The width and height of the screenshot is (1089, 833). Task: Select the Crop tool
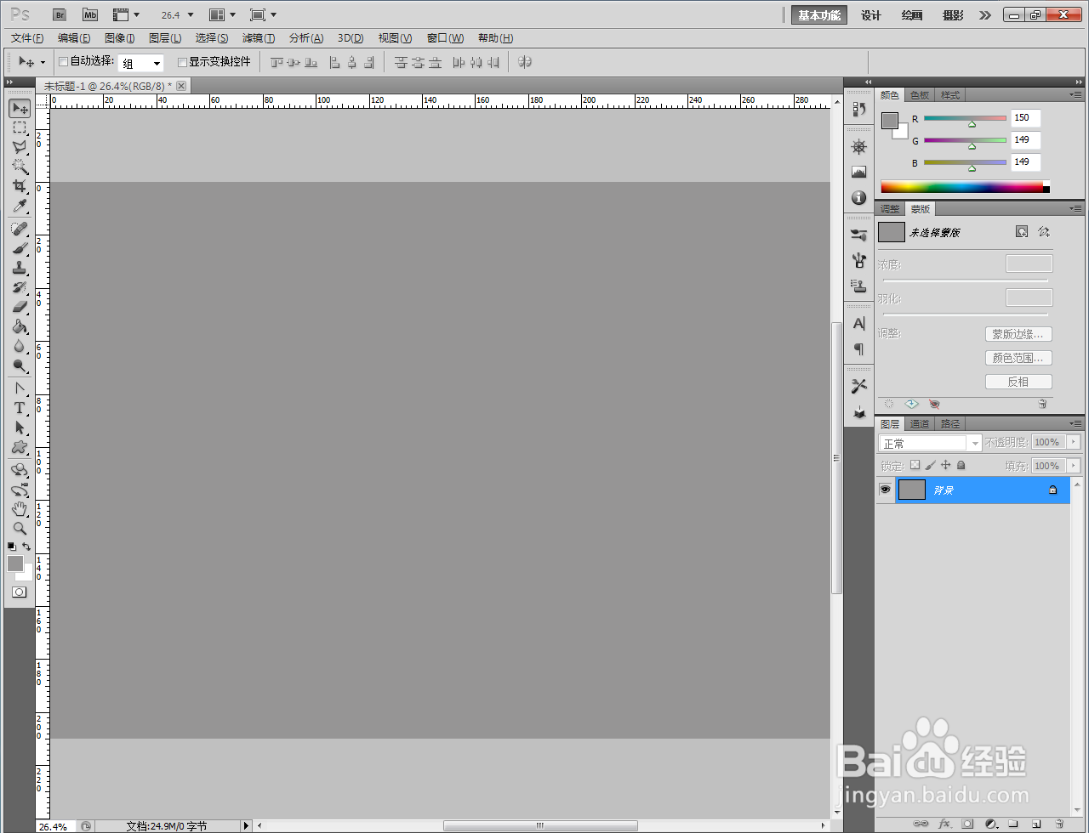click(20, 187)
